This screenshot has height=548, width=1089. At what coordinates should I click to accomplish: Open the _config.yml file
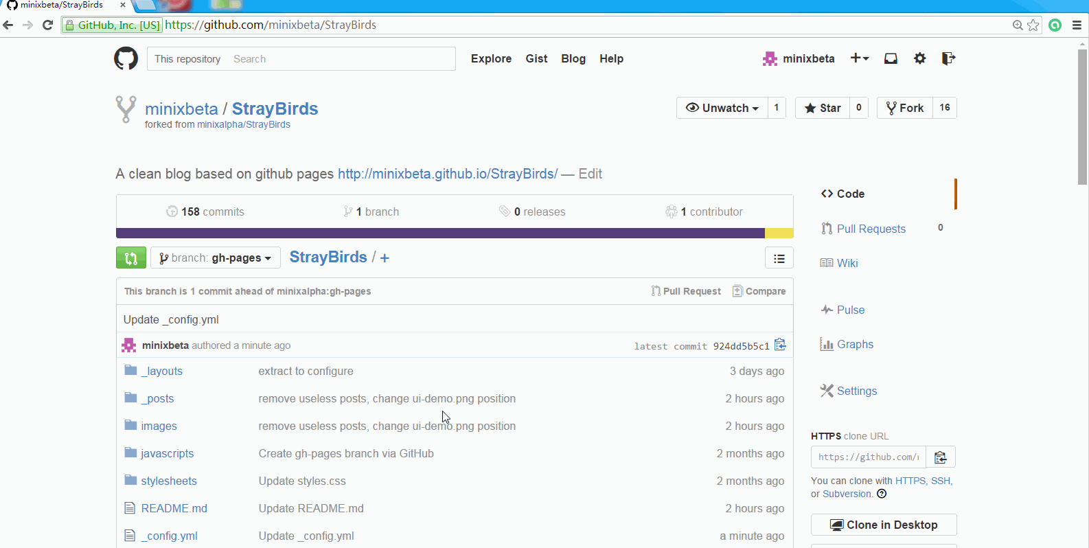coord(169,536)
